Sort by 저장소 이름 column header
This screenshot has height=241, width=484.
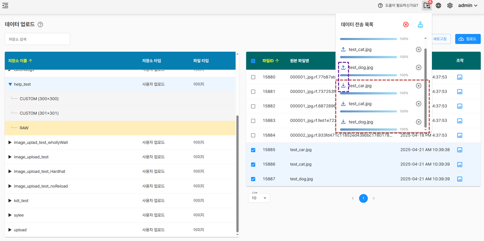(x=20, y=61)
